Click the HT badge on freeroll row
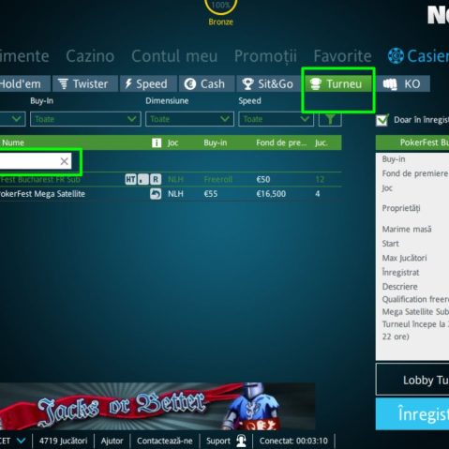449x449 pixels. coord(130,179)
